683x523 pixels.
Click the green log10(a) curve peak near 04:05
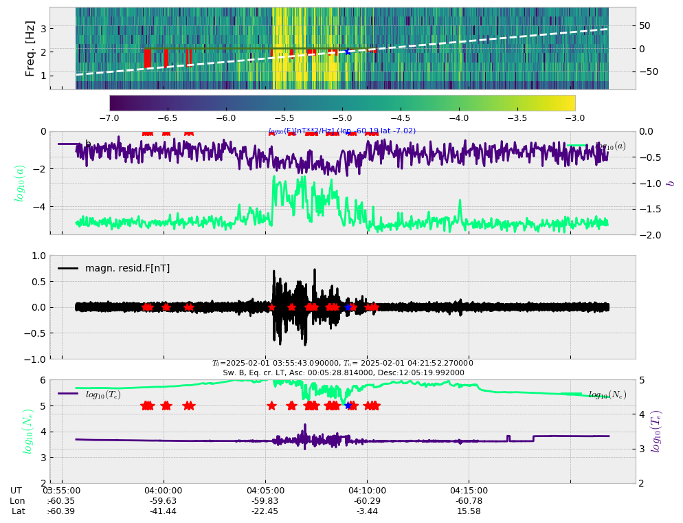click(274, 177)
